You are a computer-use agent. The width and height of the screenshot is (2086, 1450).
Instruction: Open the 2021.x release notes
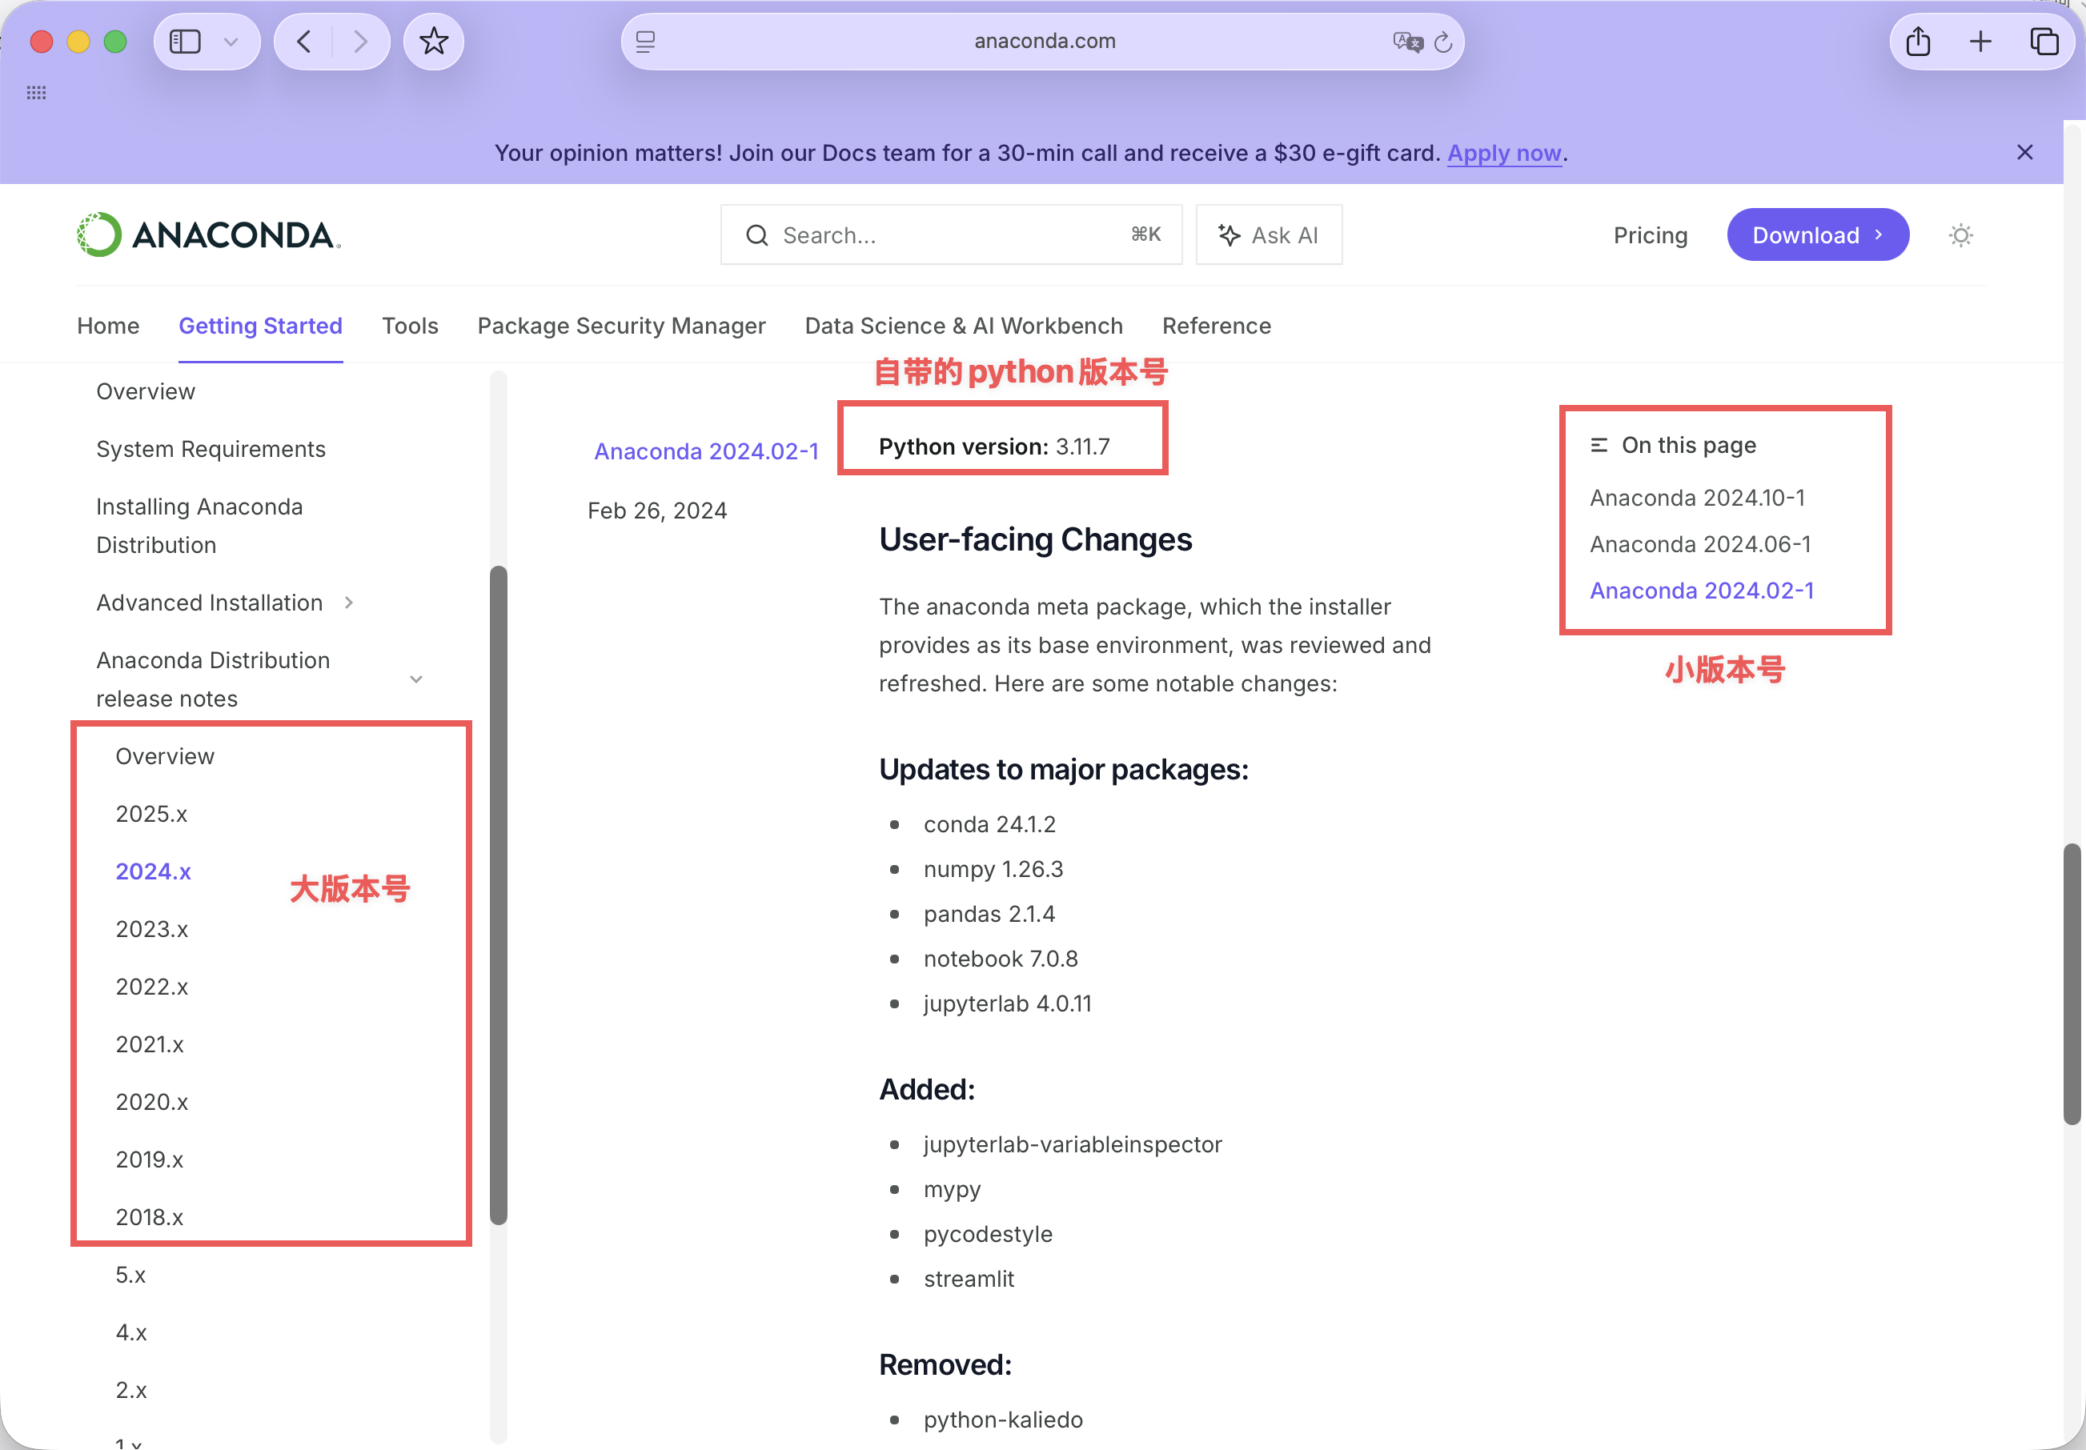149,1045
